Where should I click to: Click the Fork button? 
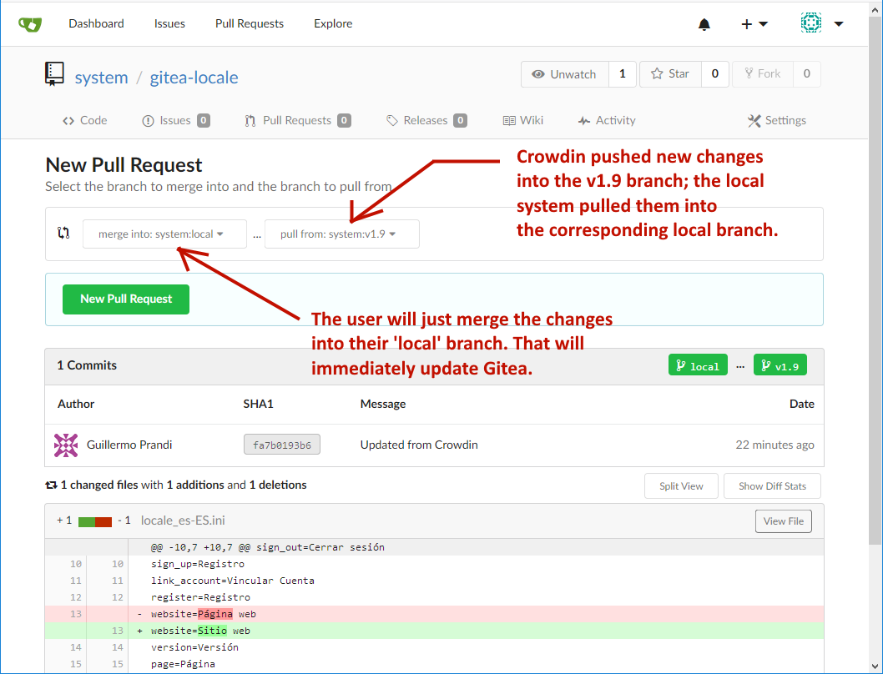pyautogui.click(x=763, y=74)
